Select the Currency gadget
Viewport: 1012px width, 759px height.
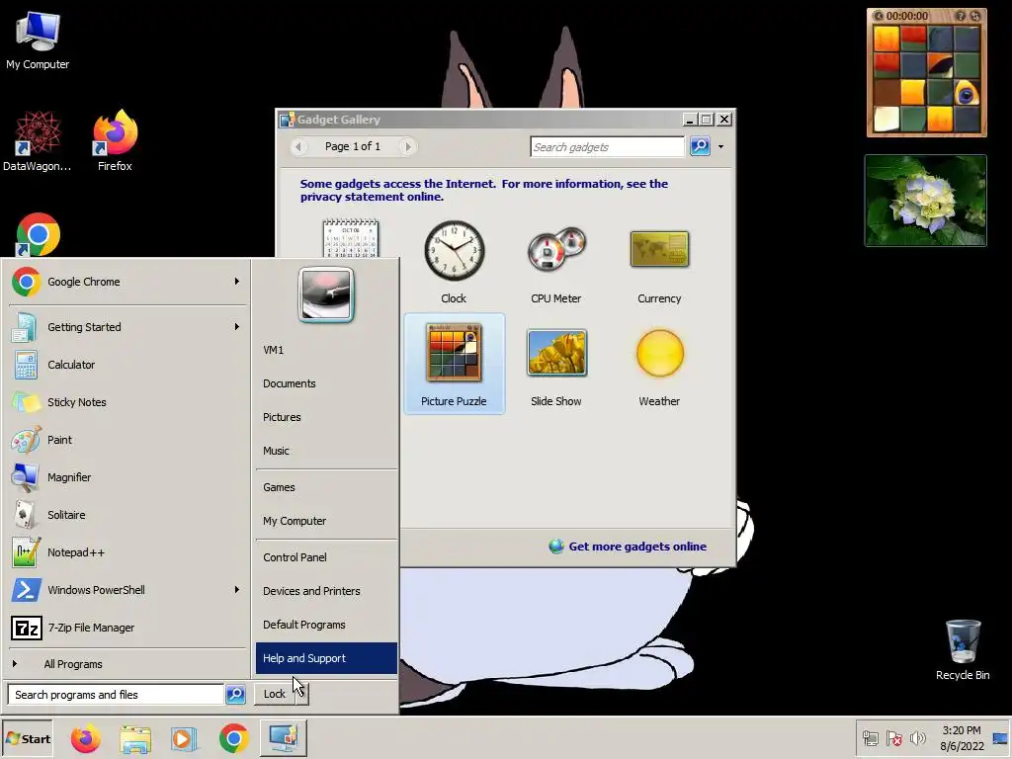tap(659, 262)
